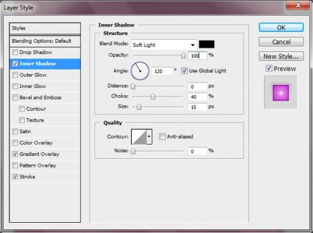Click the Opacity value field

[x=197, y=55]
